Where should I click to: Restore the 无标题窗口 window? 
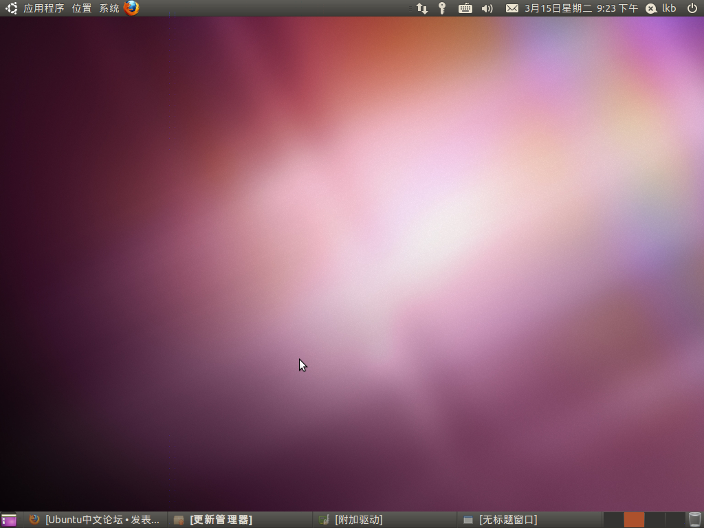[529, 520]
